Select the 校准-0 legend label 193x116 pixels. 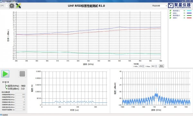click(x=175, y=18)
